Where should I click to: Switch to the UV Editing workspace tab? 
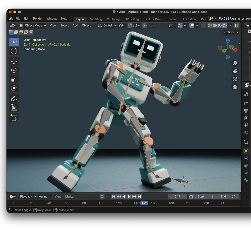coord(132,19)
